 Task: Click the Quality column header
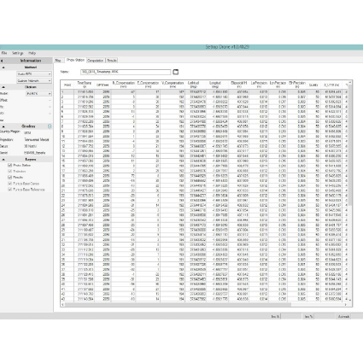coord(313,85)
